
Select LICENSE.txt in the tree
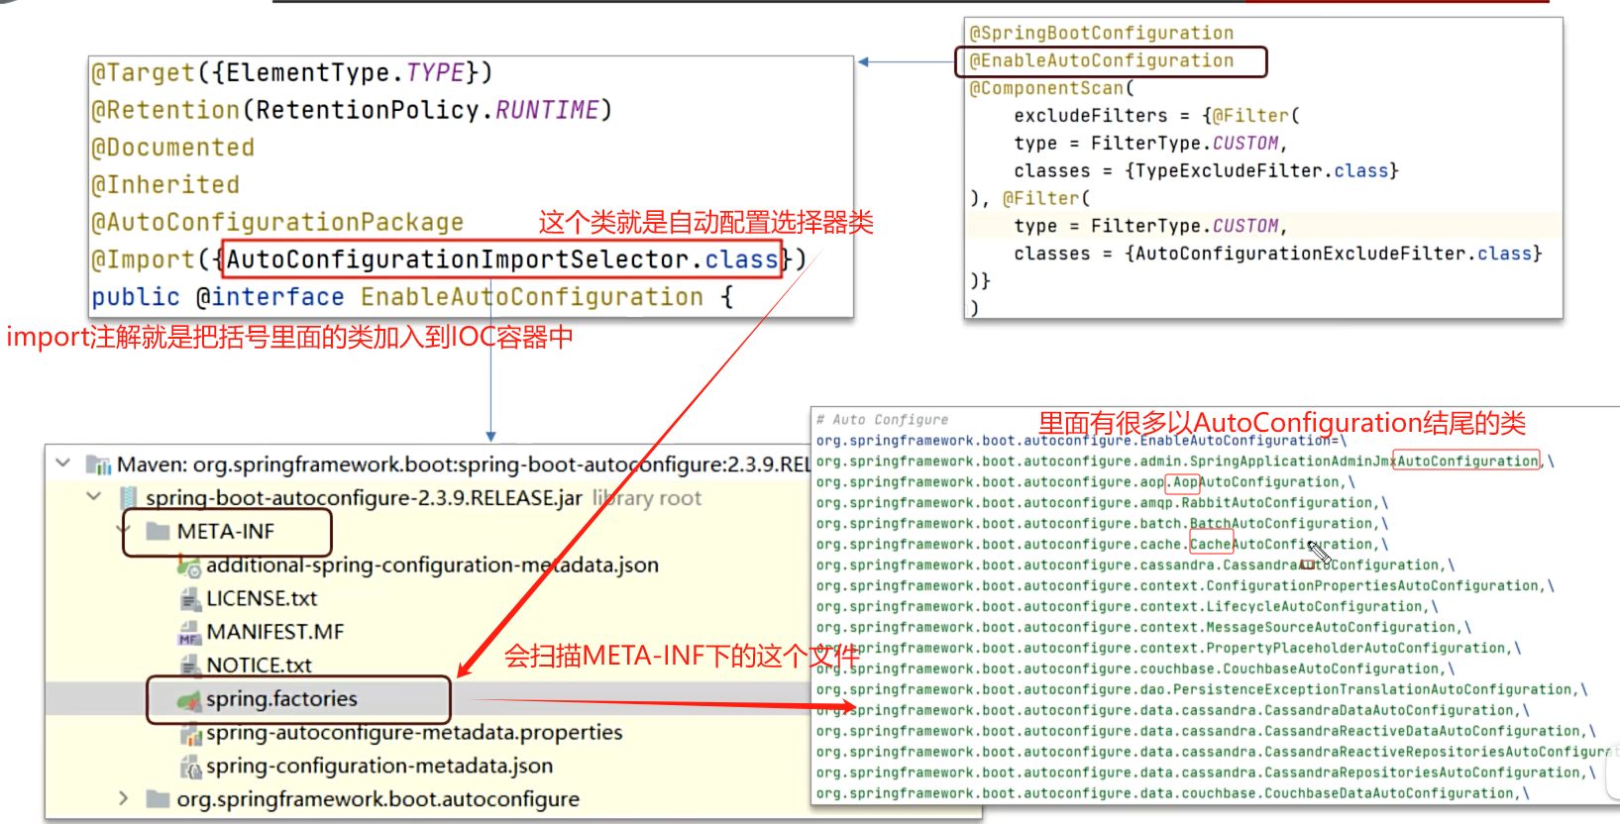262,598
